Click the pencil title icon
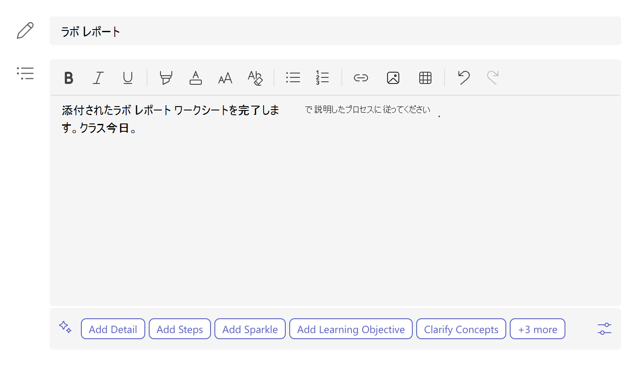This screenshot has width=635, height=367. click(25, 30)
